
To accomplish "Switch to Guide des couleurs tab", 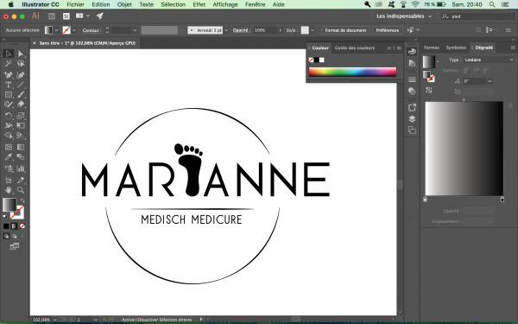I will (355, 48).
